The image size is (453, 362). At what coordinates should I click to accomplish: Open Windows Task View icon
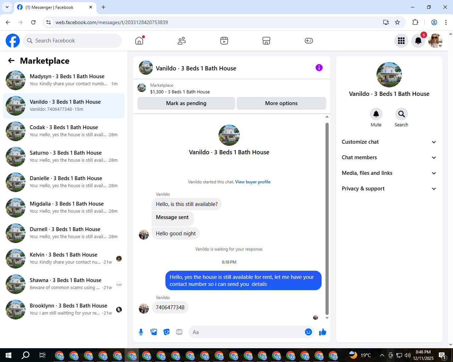(x=42, y=355)
